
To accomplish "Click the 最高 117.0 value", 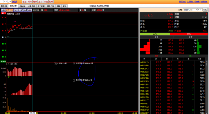I will coord(170,24).
